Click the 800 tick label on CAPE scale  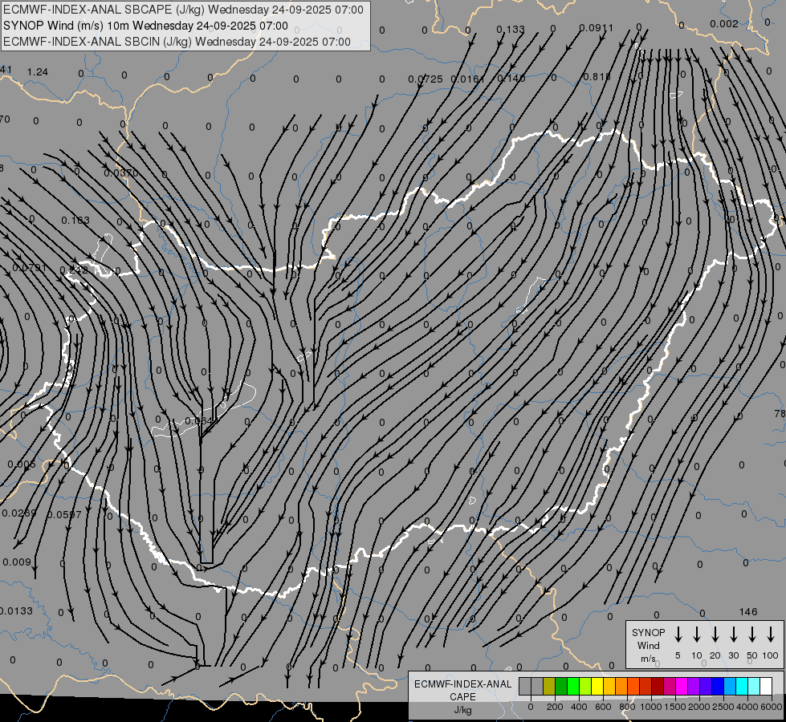coord(627,707)
